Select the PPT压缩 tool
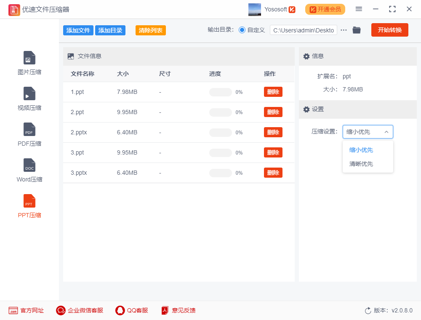The image size is (421, 320). (29, 206)
